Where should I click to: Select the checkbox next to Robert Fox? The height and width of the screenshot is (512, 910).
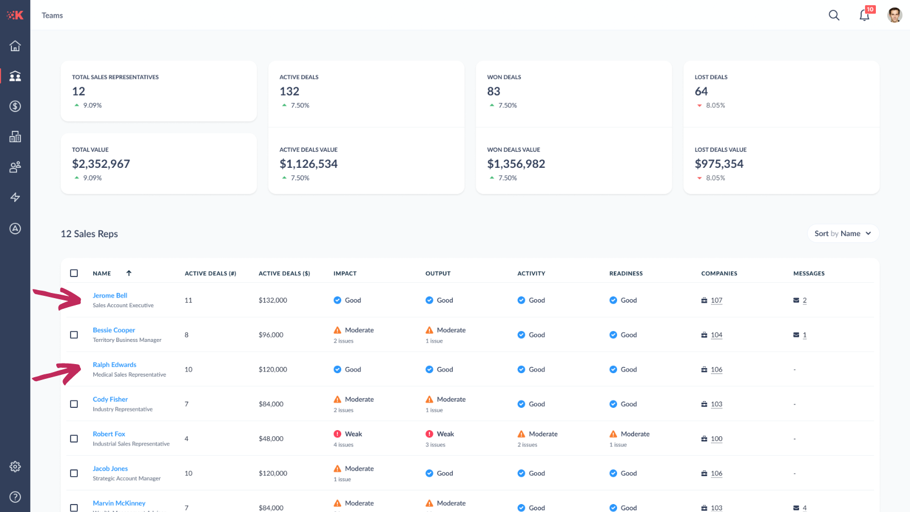coord(74,439)
